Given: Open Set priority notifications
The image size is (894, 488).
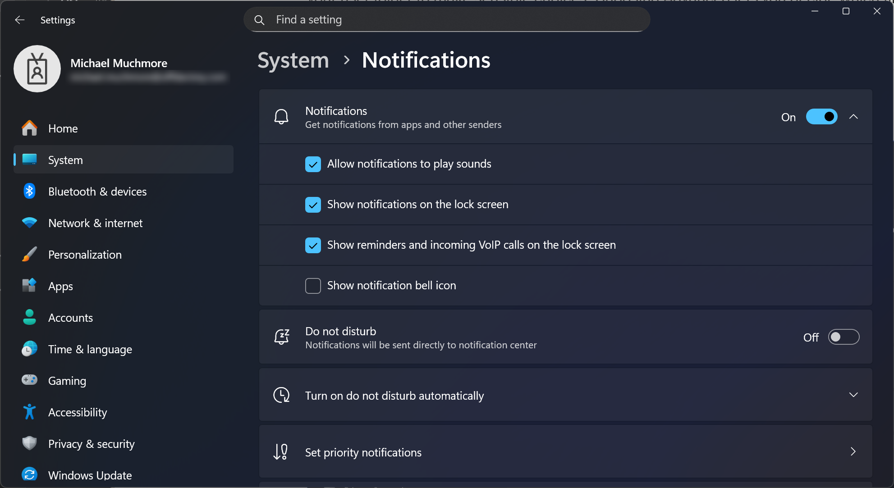Looking at the screenshot, I should 853,452.
